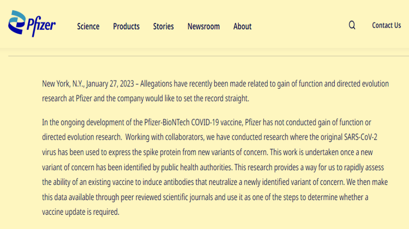Click the Contact Us link
The image size is (409, 229).
pos(386,25)
